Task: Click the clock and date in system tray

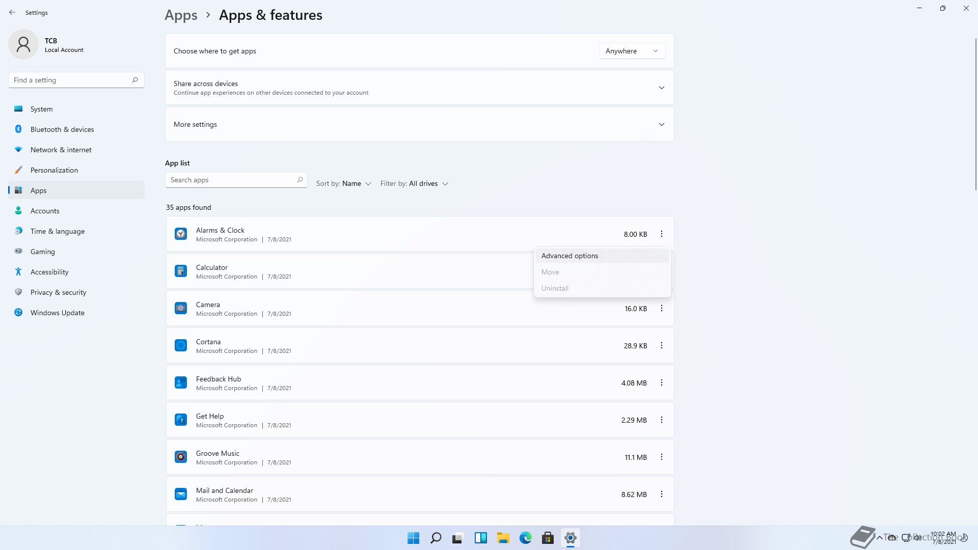Action: pyautogui.click(x=943, y=538)
